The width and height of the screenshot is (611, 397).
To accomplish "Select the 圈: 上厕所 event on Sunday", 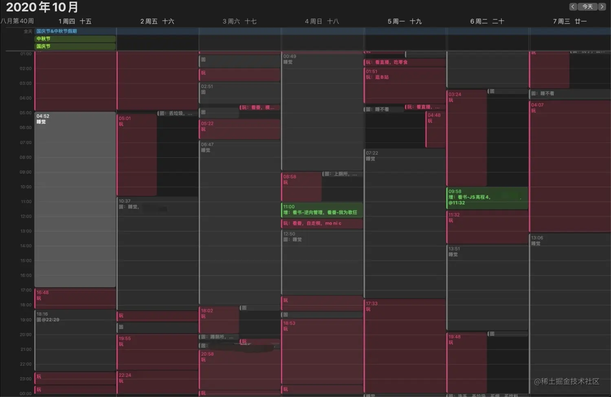I will 343,174.
